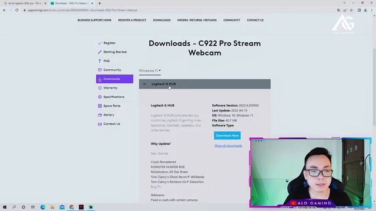Reload the page with the refresh icon
Image resolution: width=376 pixels, height=211 pixels.
point(17,11)
